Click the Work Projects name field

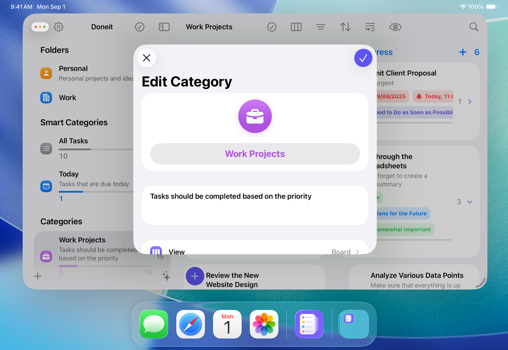[x=255, y=154]
